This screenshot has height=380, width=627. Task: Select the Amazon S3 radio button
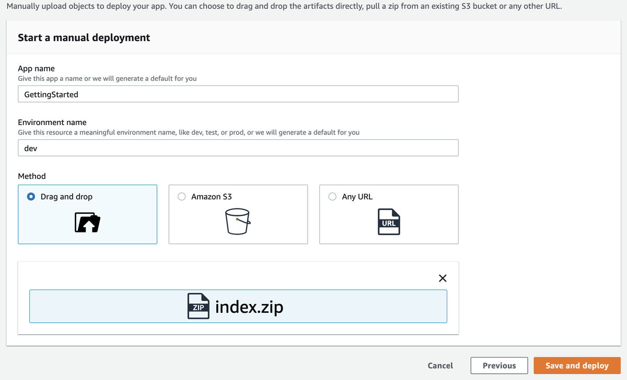pos(182,197)
